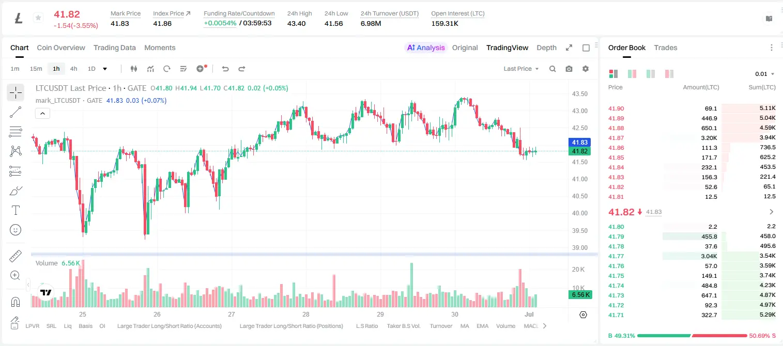Open the indicators icon in chart toolbar
Image resolution: width=783 pixels, height=346 pixels.
click(x=150, y=69)
